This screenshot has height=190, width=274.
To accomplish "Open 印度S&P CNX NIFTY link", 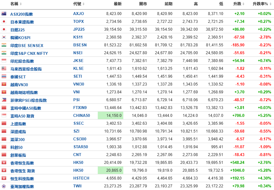I will (x=29, y=54).
